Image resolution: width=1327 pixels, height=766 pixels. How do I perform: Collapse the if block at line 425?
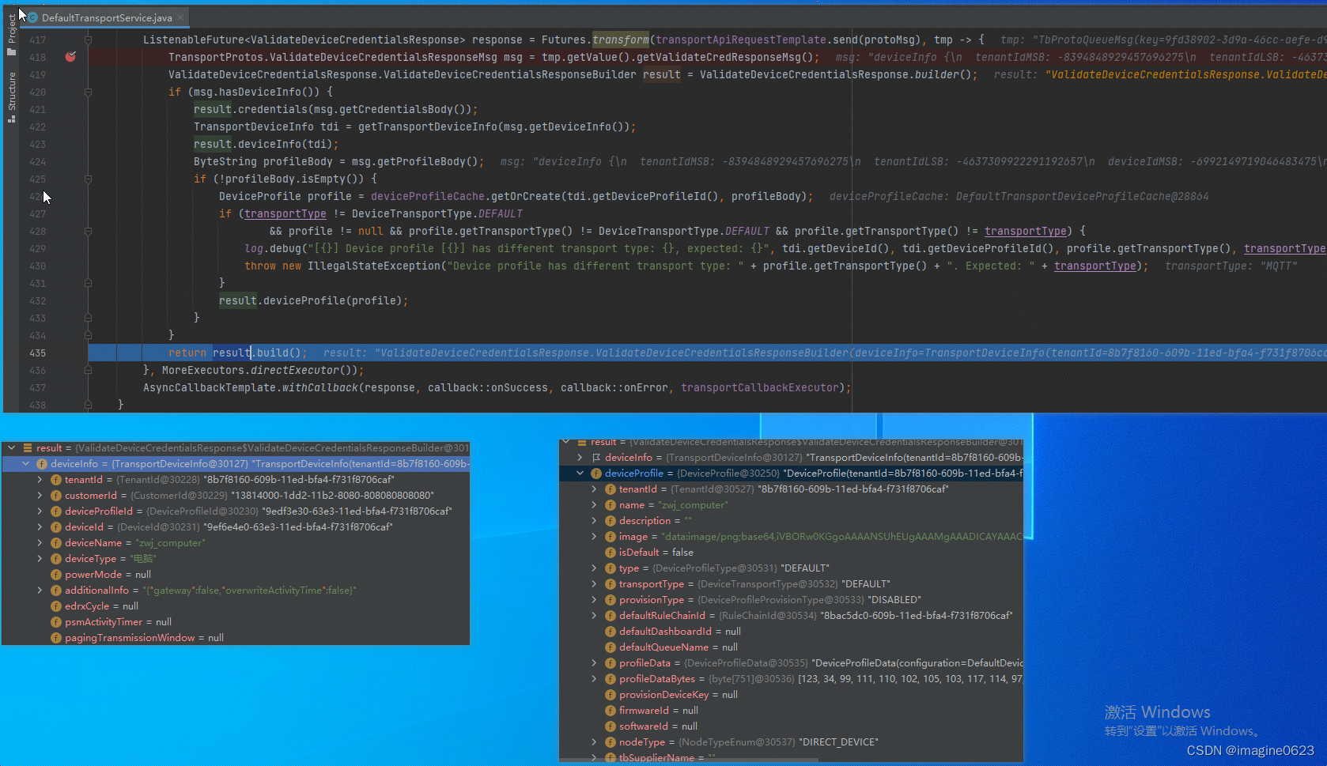pos(88,179)
